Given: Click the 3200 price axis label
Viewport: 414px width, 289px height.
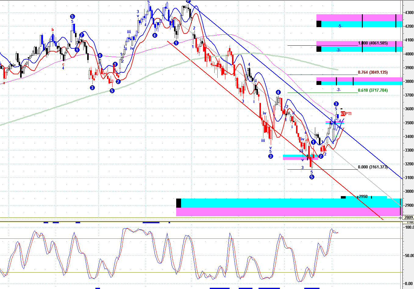Looking at the screenshot, I should click(x=409, y=164).
